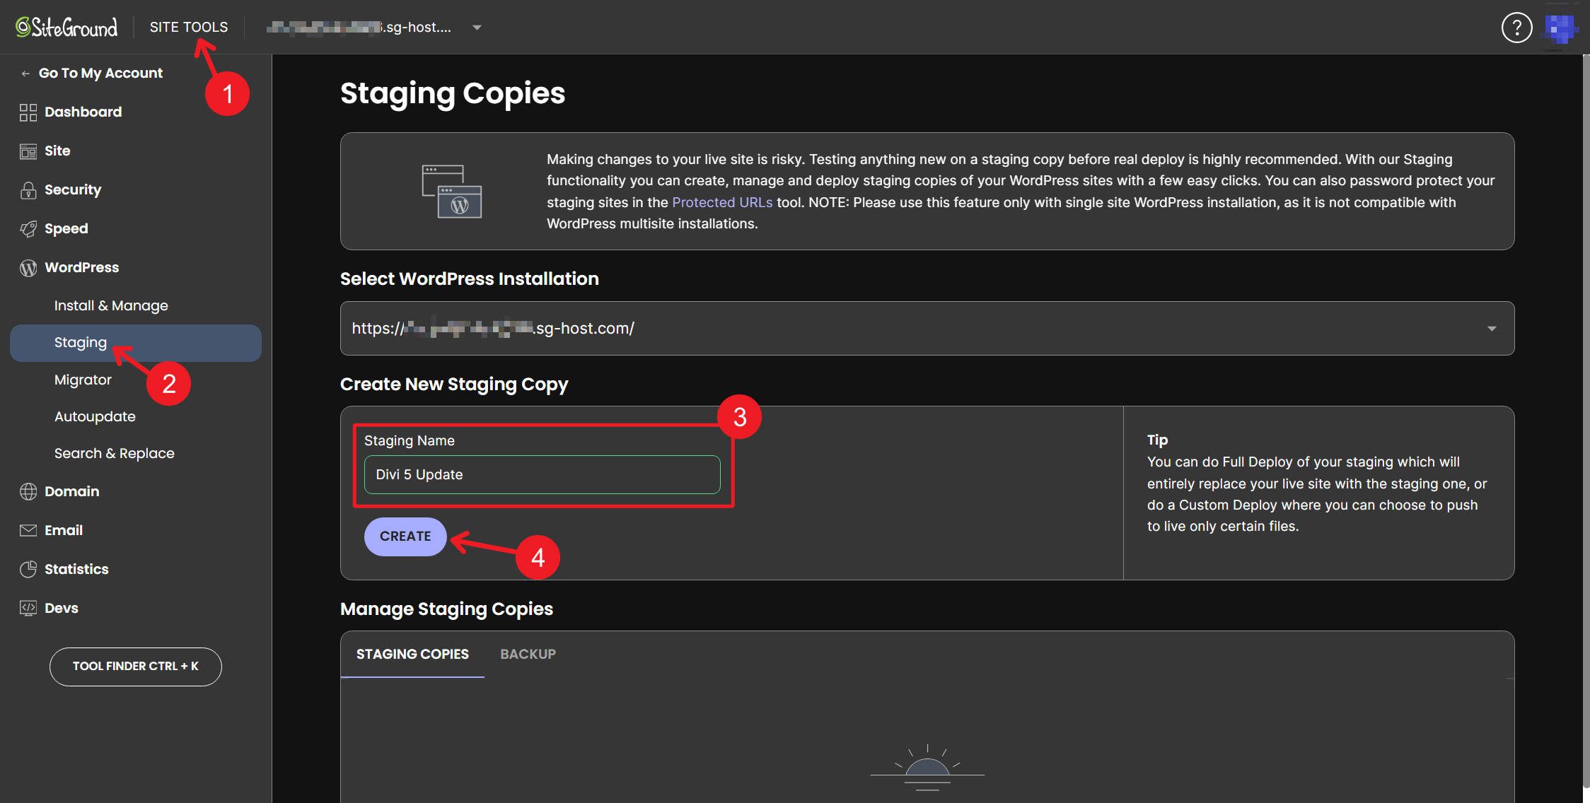The width and height of the screenshot is (1590, 803).
Task: Click the SiteGround logo
Action: click(x=66, y=27)
